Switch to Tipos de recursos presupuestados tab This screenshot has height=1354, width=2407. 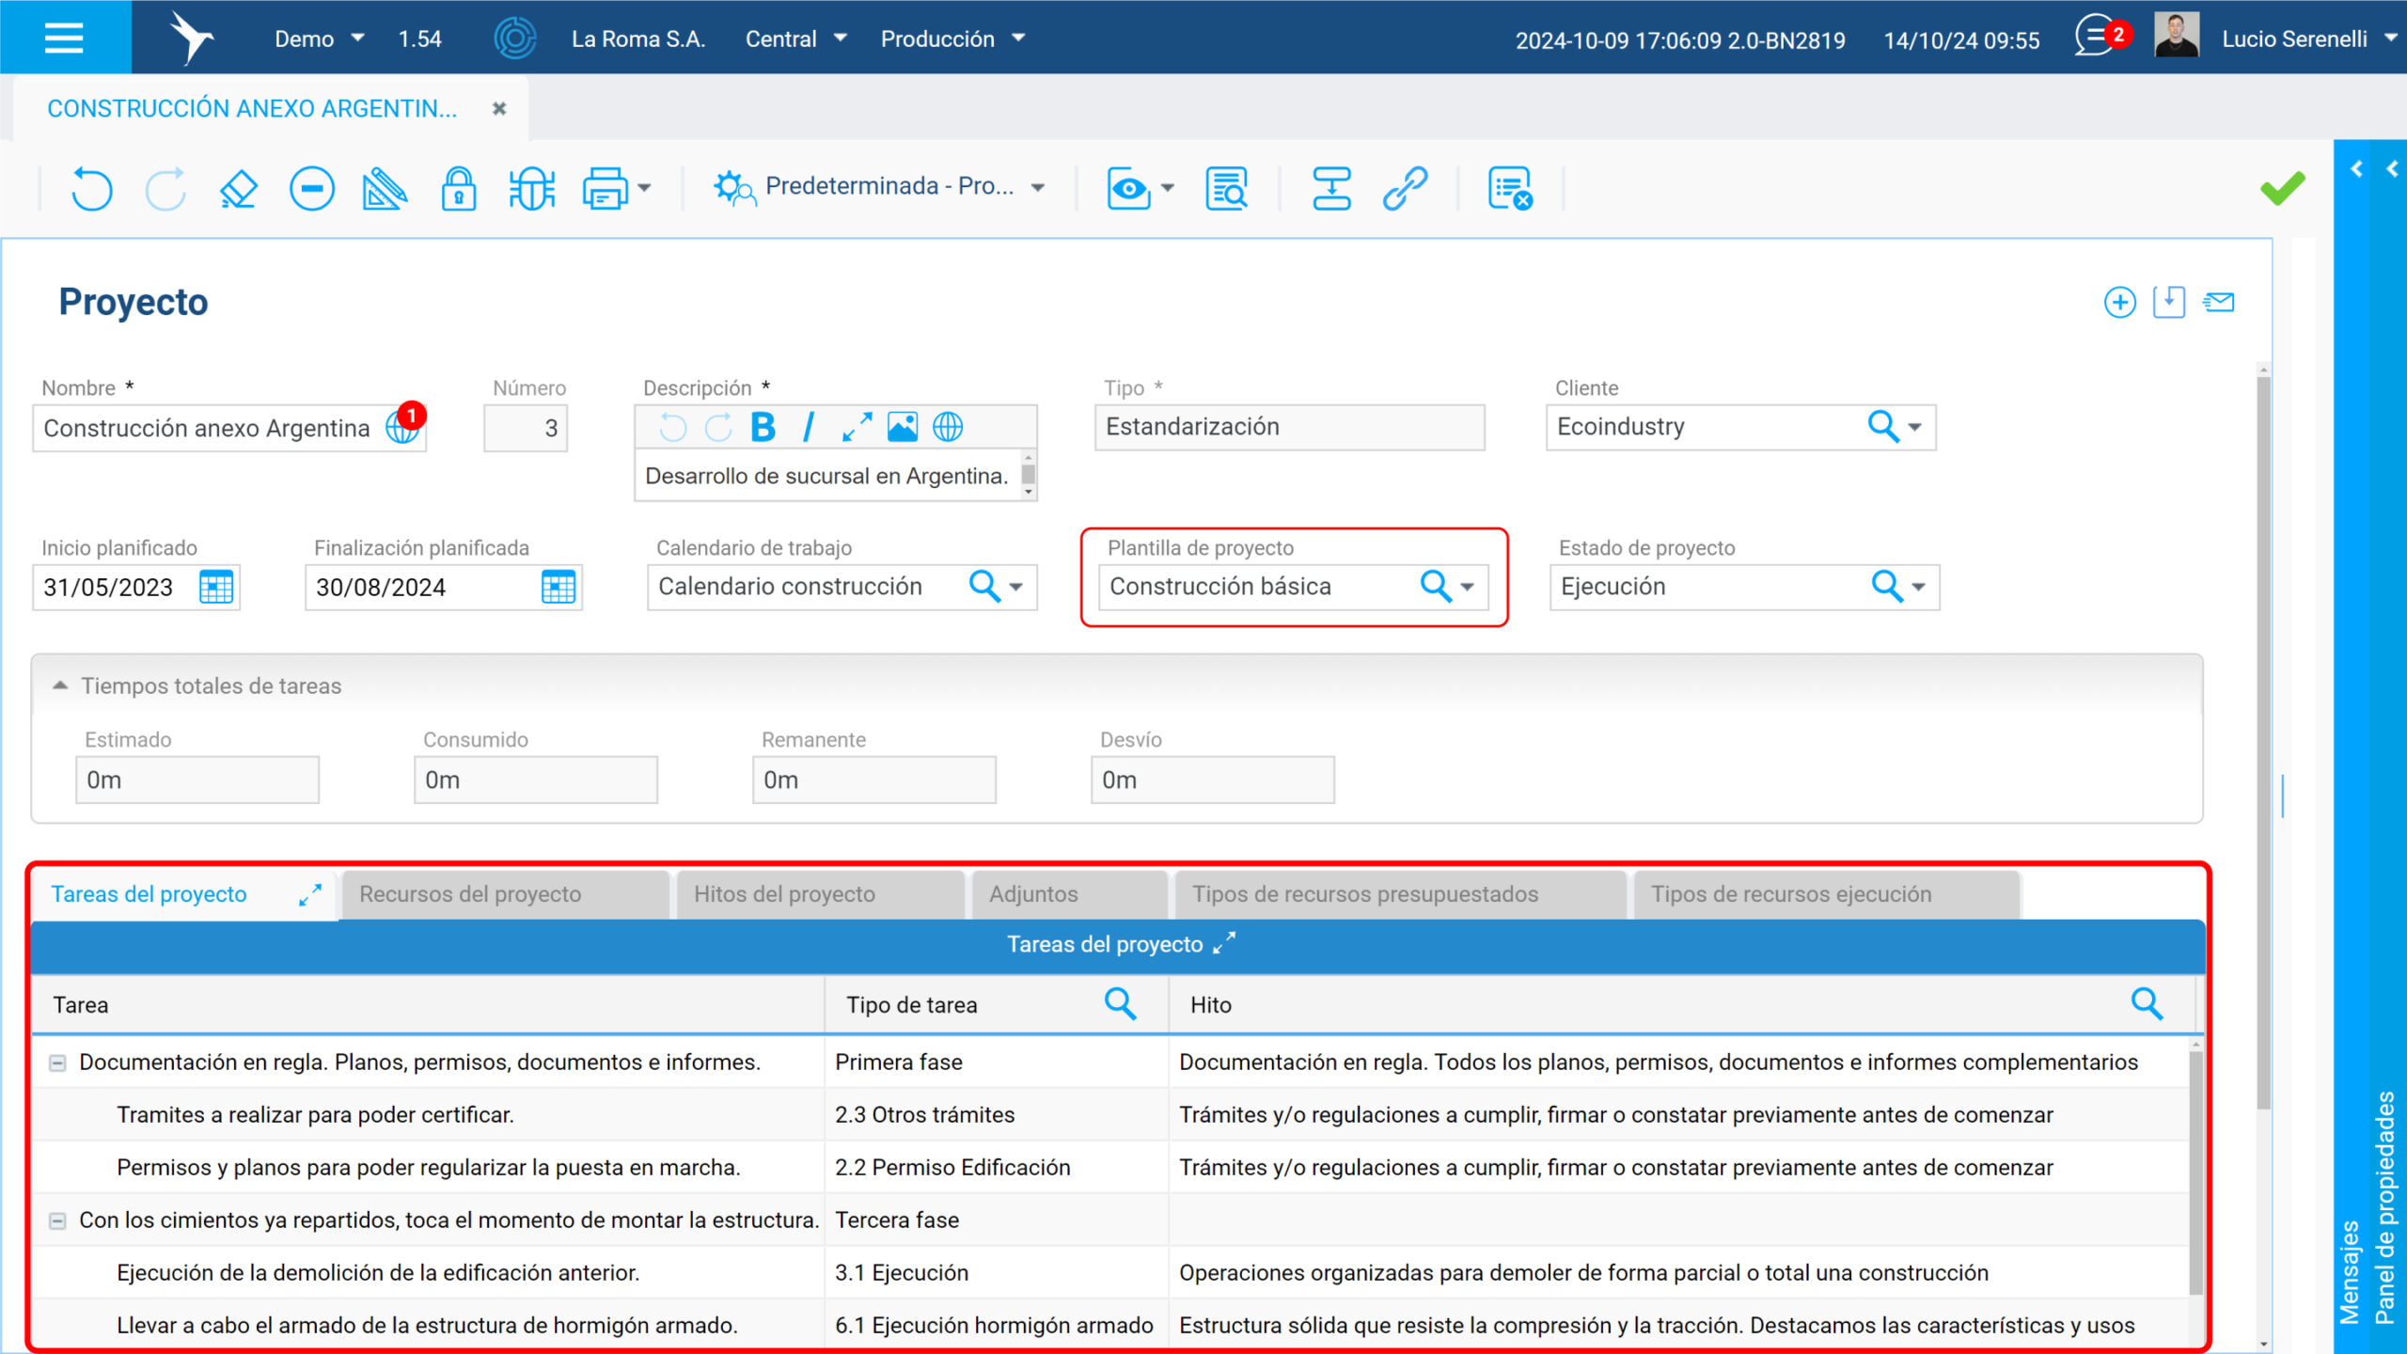[x=1400, y=894]
